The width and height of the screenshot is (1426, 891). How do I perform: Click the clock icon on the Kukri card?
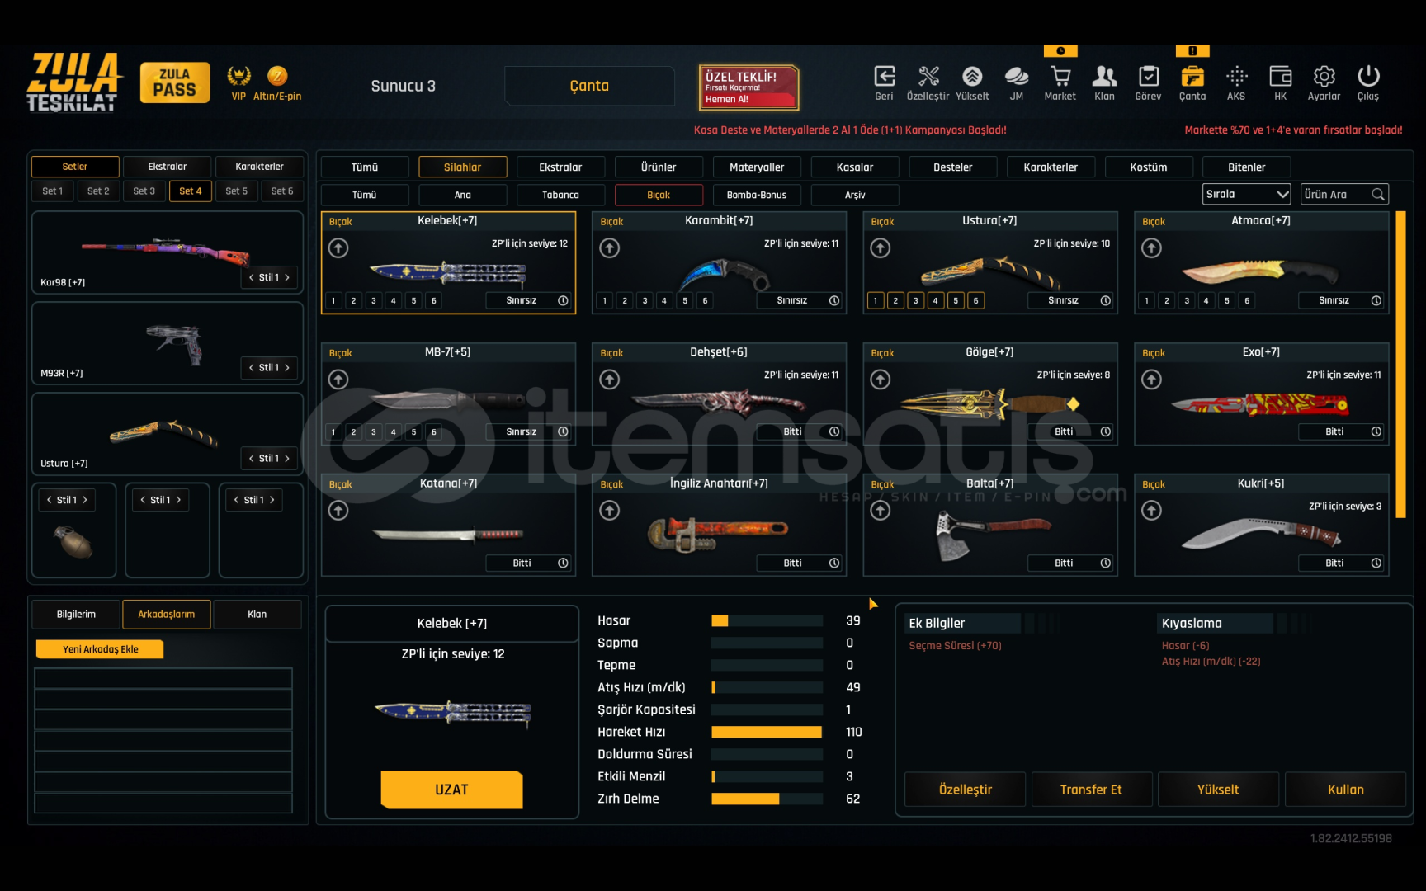tap(1376, 563)
